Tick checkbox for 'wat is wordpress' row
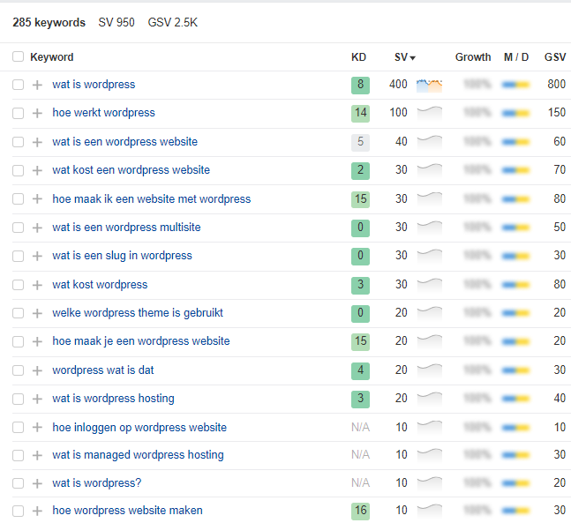Image resolution: width=571 pixels, height=523 pixels. 18,85
